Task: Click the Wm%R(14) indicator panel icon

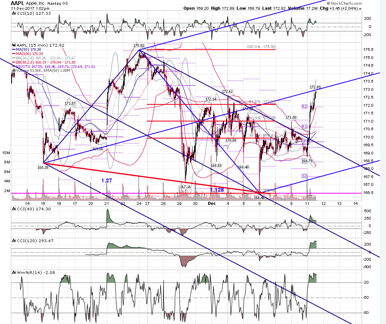Action: 14,272
